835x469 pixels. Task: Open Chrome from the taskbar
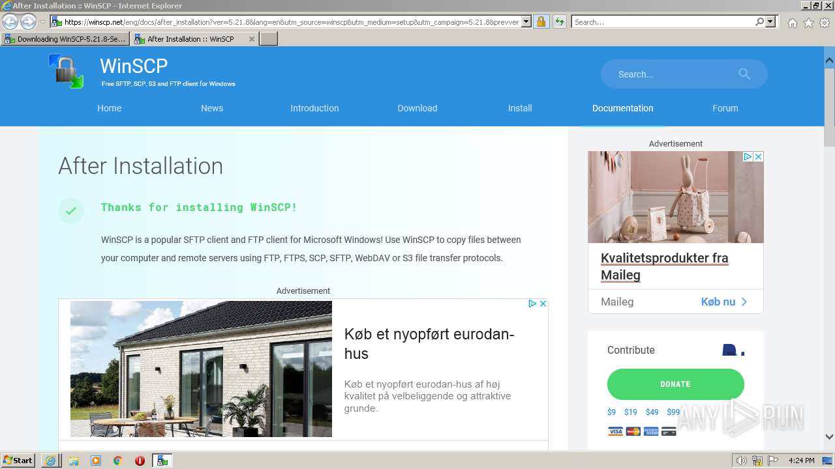click(x=117, y=461)
